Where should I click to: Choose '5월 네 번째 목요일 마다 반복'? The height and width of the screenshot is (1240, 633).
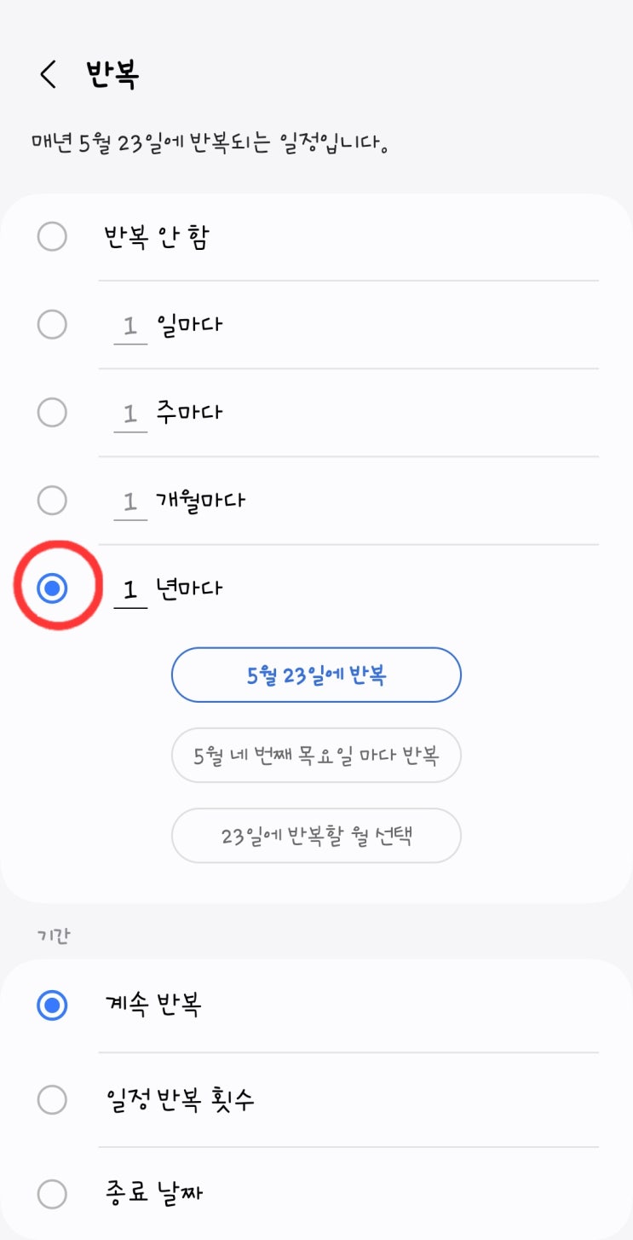[316, 756]
